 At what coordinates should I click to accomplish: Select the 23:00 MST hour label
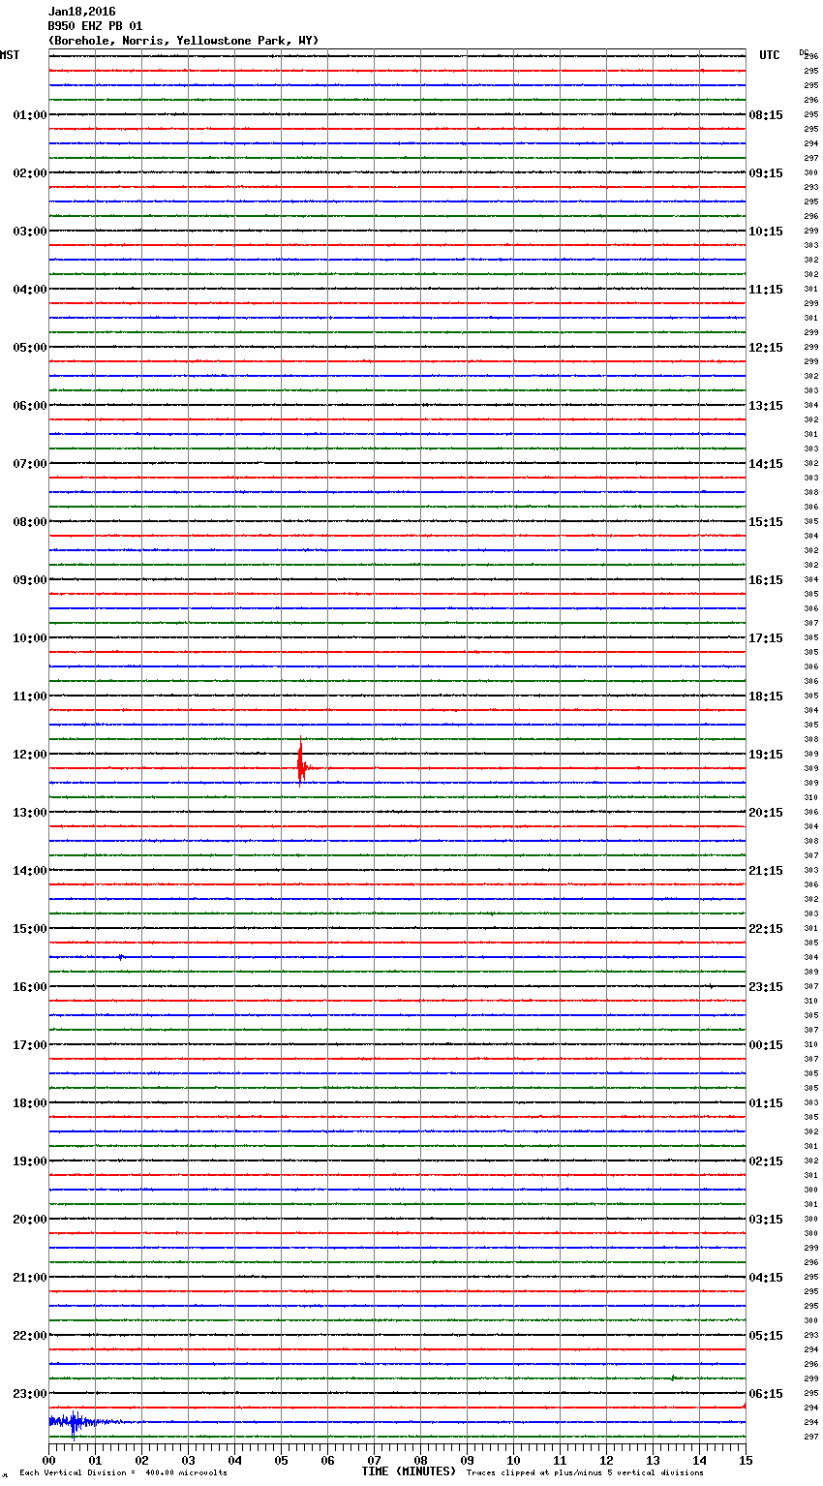(x=30, y=1394)
